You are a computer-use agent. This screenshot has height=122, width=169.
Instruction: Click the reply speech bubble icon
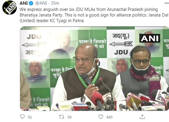(x=22, y=117)
